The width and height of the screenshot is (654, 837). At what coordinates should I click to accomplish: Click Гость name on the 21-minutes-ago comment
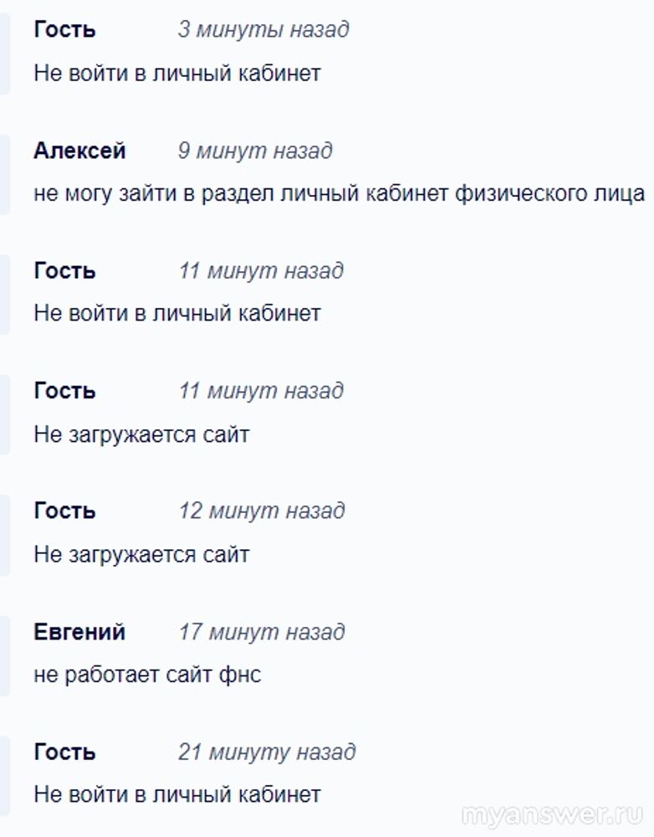point(64,752)
